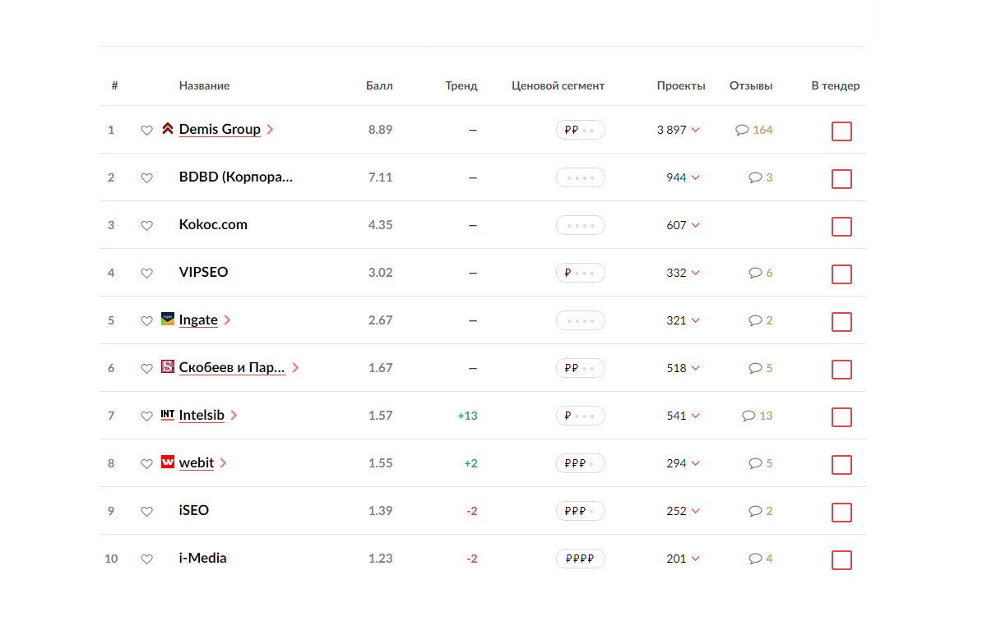Sort by the Балл column header
Screen dimensions: 987x621
[x=379, y=85]
